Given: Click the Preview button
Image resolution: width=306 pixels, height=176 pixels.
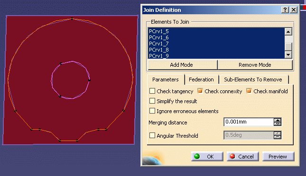Looking at the screenshot, I should (278, 156).
